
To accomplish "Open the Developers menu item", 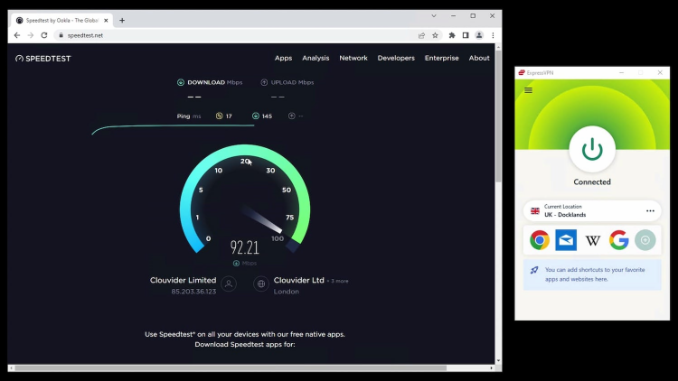I will click(396, 58).
